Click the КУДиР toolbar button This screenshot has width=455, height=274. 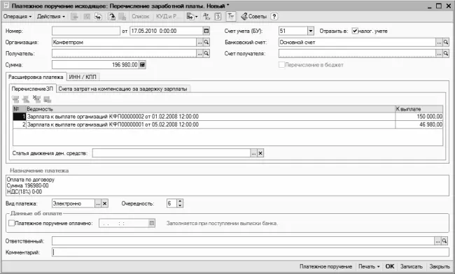pos(167,17)
